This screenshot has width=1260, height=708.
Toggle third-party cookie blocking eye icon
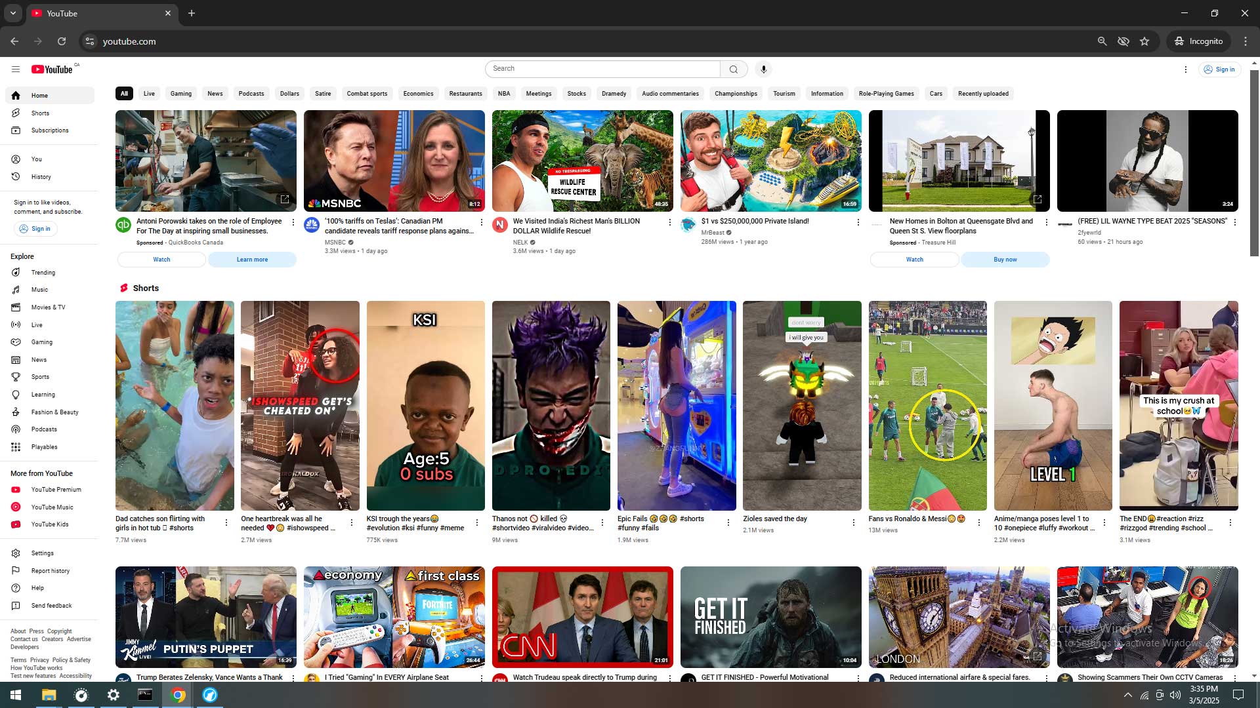[x=1123, y=41]
